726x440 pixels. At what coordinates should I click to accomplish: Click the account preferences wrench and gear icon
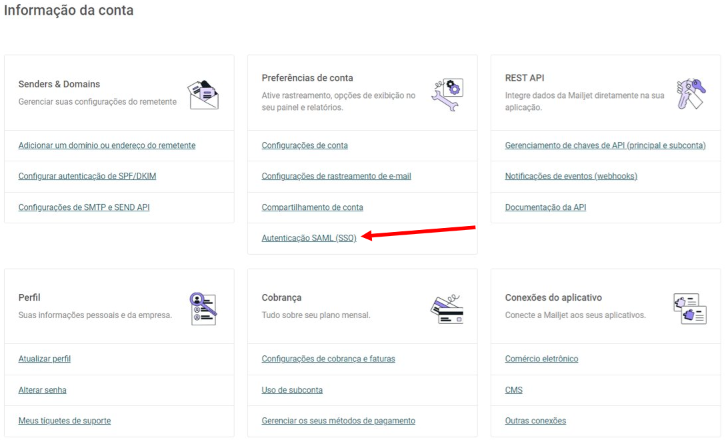[x=447, y=95]
